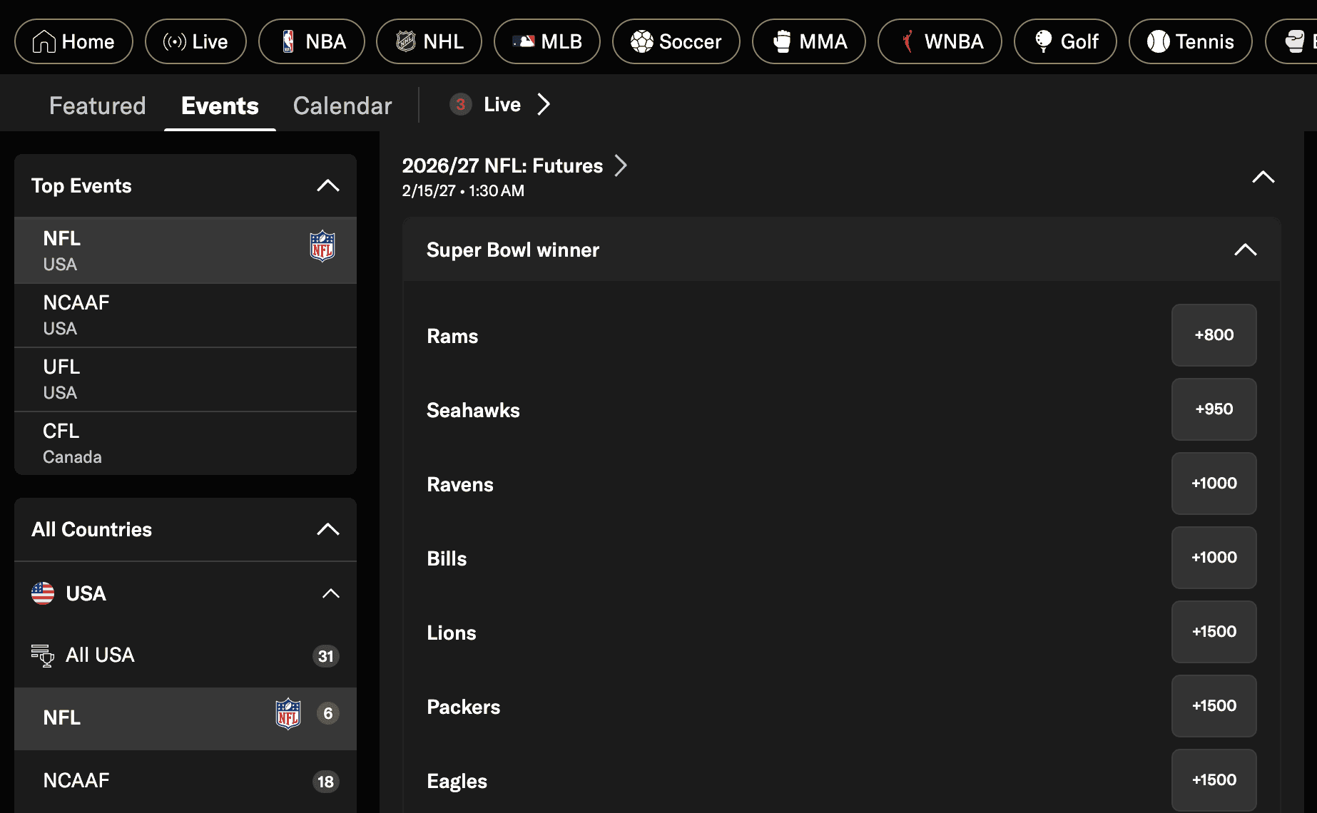1317x813 pixels.
Task: Click the Rams team name
Action: (452, 336)
